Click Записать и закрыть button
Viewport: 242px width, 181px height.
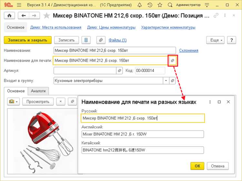(x=28, y=40)
